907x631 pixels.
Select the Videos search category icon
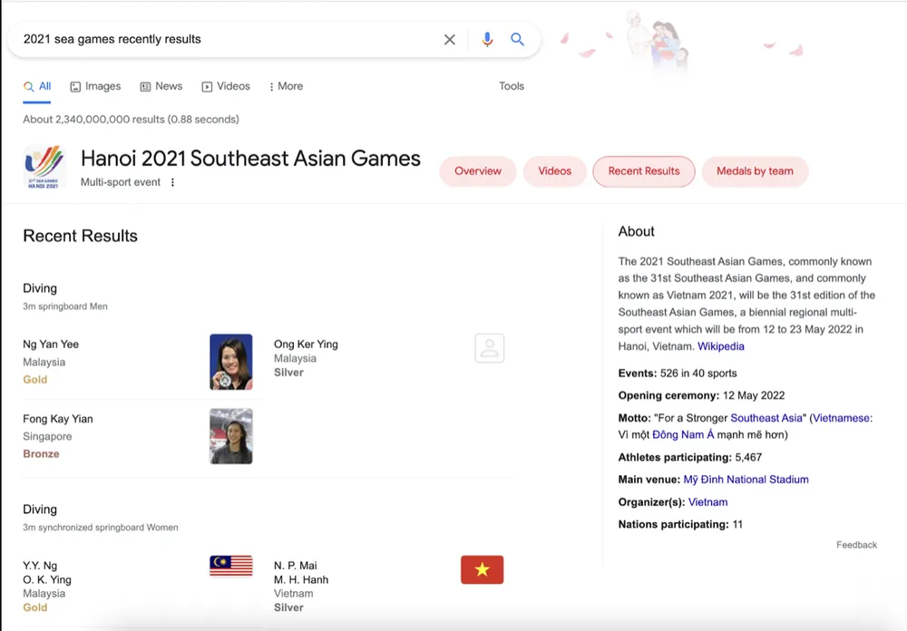coord(207,86)
